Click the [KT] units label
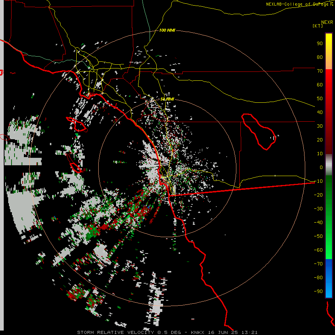The height and width of the screenshot is (335, 335). [318, 26]
